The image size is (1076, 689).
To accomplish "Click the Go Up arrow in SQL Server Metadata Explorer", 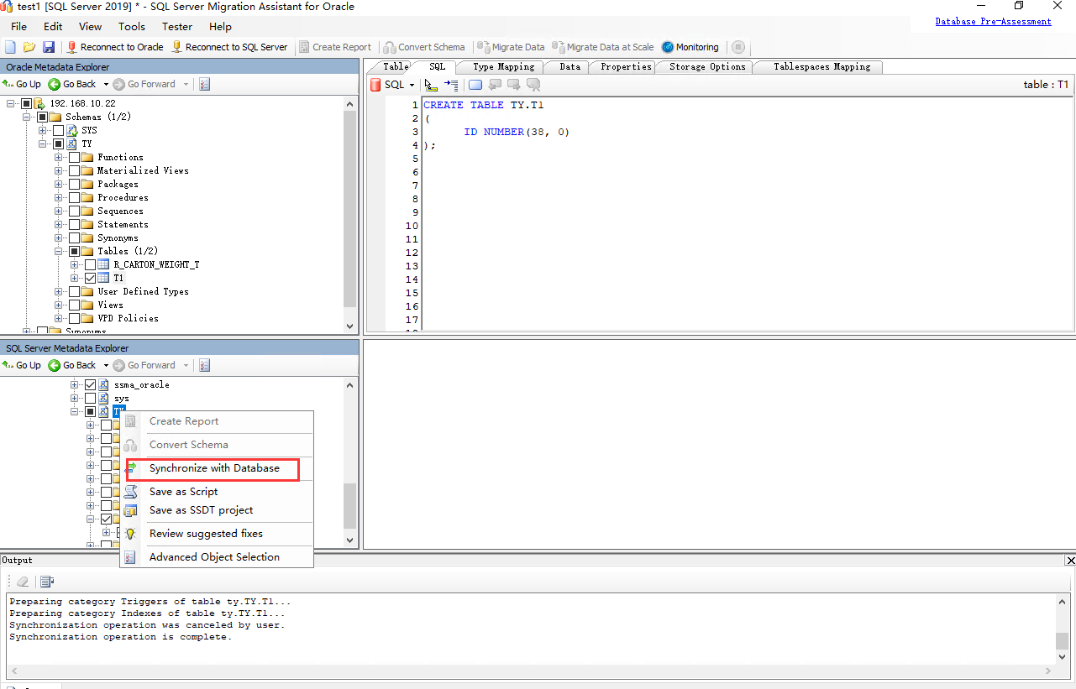I will [x=8, y=365].
